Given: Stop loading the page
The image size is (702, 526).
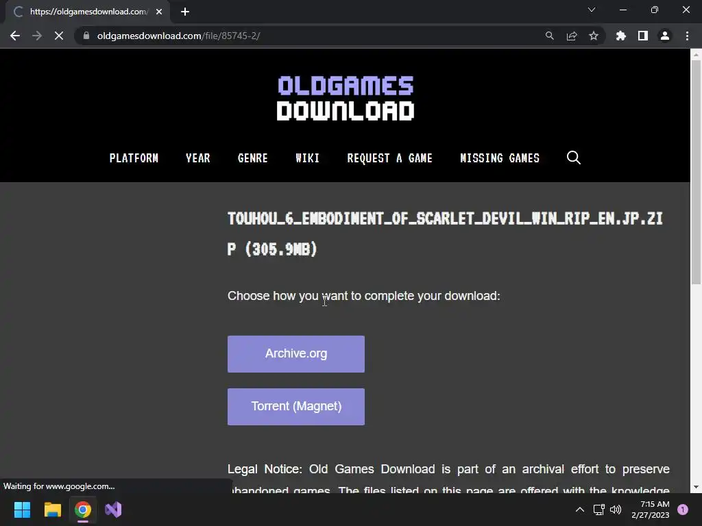Looking at the screenshot, I should coord(59,36).
